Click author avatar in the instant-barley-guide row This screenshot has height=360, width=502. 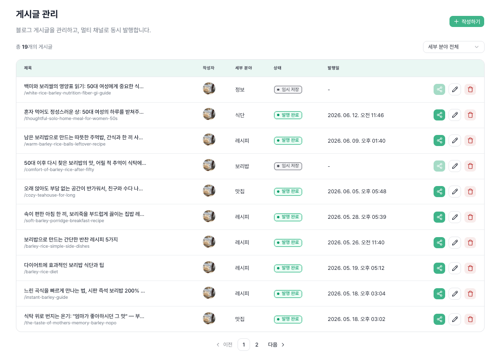pos(209,293)
